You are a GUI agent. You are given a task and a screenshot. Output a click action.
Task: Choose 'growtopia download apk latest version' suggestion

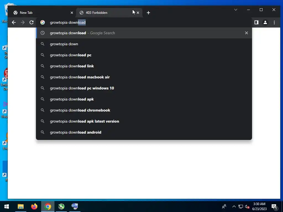144,121
